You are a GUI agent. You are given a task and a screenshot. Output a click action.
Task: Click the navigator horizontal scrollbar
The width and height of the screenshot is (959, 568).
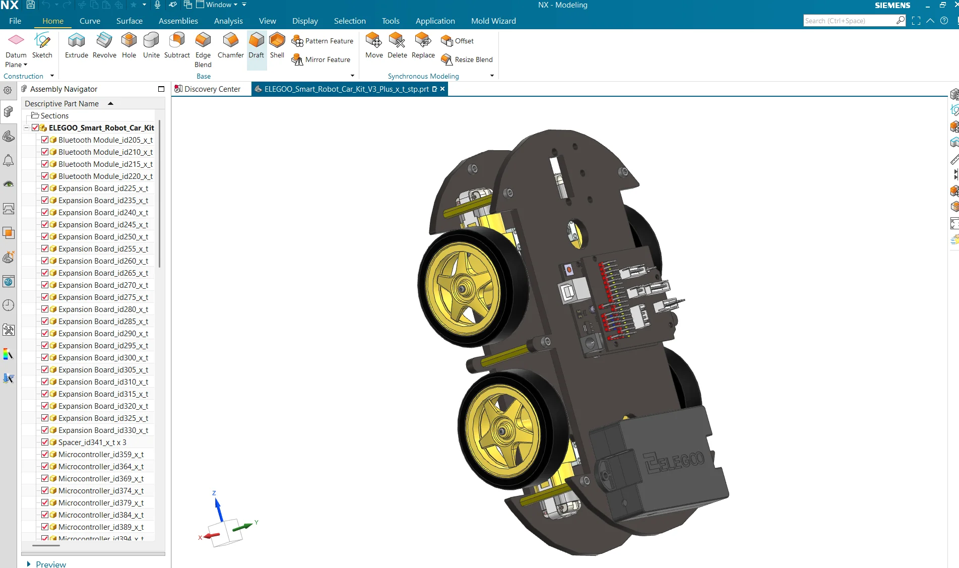[46, 545]
